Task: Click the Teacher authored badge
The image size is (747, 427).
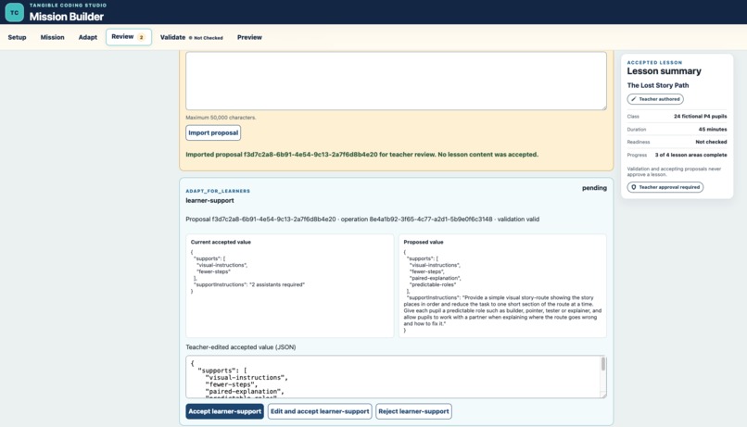Action: [655, 99]
